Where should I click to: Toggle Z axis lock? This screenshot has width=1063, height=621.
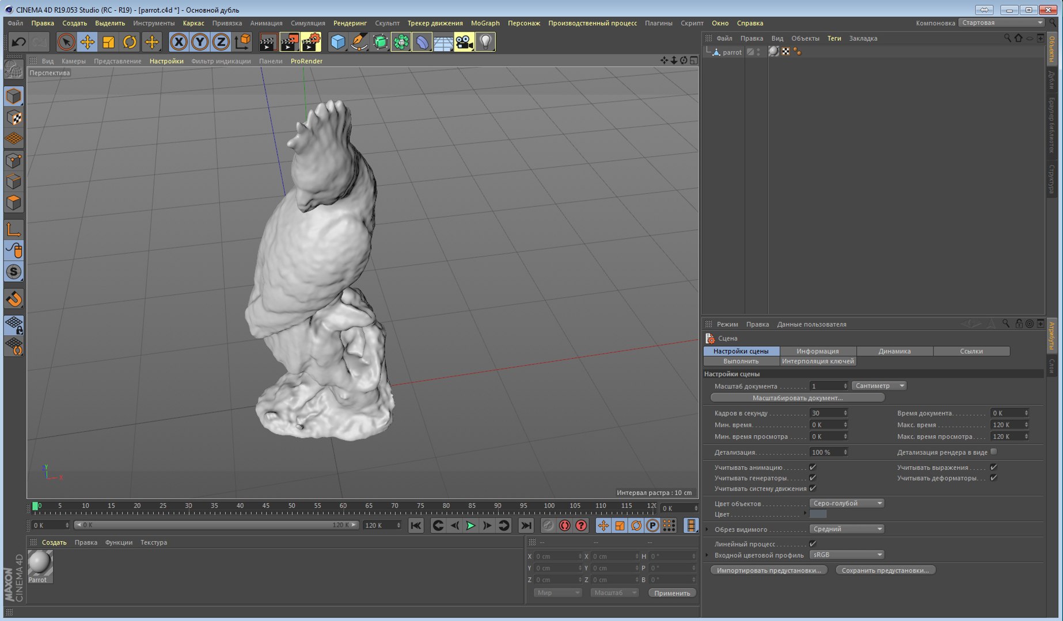pos(221,41)
